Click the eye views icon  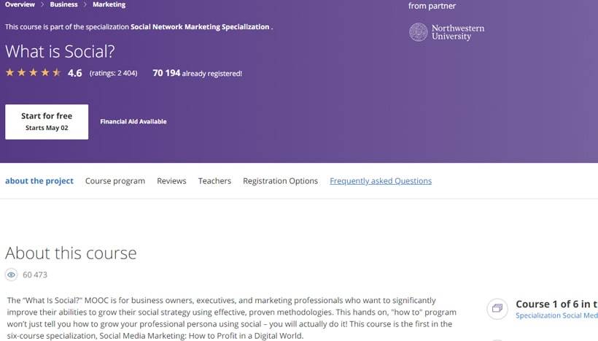[x=11, y=275]
